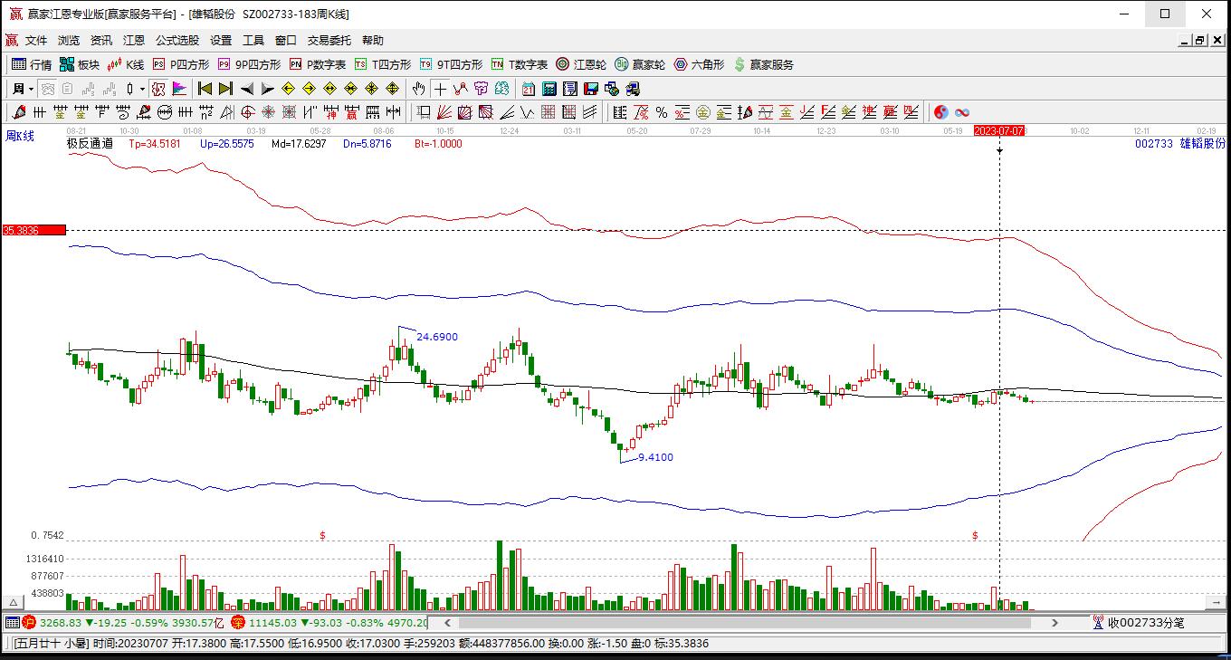
Task: Open the calendar icon in toolbar
Action: point(529,89)
